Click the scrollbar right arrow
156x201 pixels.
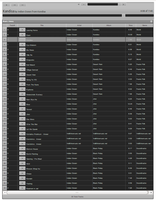[x=151, y=192]
